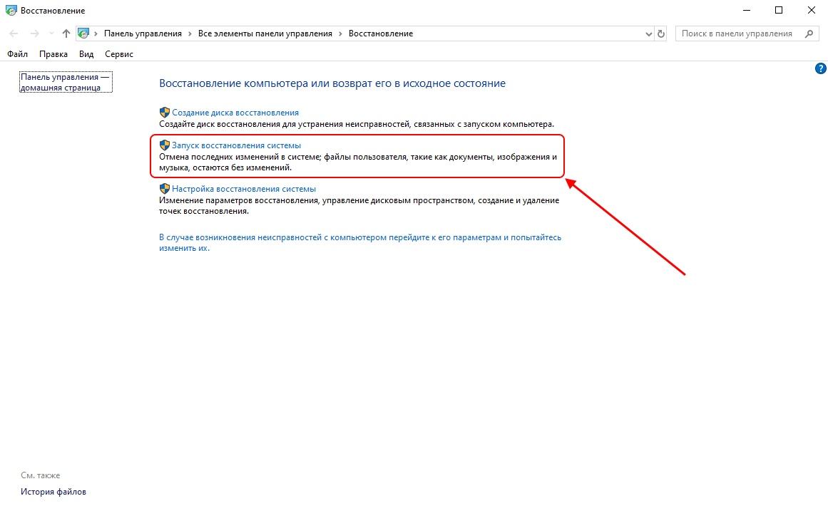The height and width of the screenshot is (511, 828).
Task: Select Все элементы панели управления breadcrumb
Action: click(265, 33)
